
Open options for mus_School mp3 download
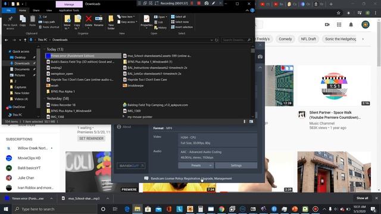coord(107,199)
